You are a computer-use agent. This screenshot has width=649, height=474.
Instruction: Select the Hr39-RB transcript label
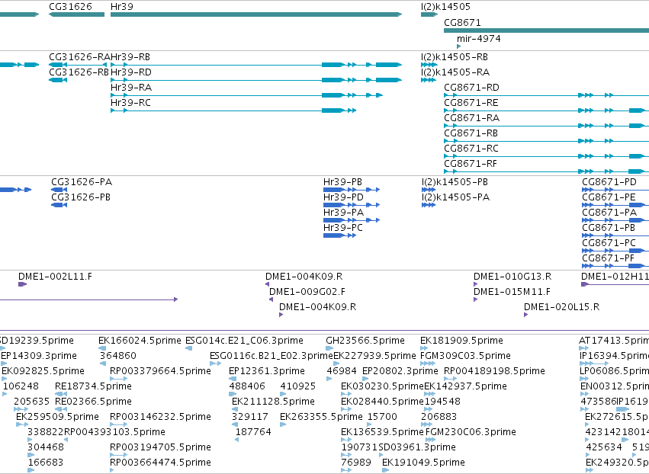tap(130, 57)
